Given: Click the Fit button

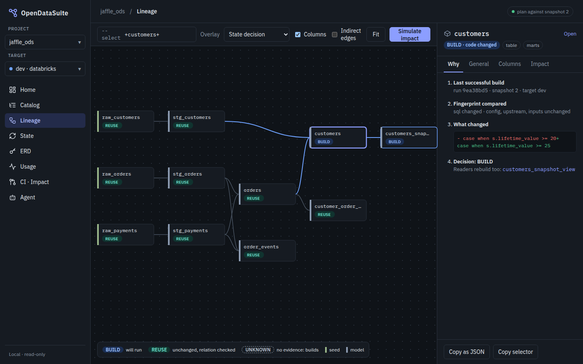Looking at the screenshot, I should [x=376, y=34].
